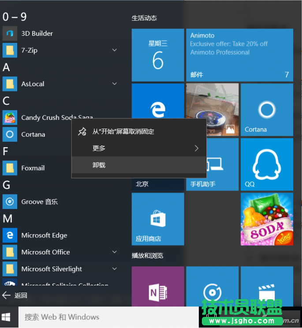Viewport: 302px width, 328px height.
Task: Open the QQ penguin tile
Action: pyautogui.click(x=266, y=164)
